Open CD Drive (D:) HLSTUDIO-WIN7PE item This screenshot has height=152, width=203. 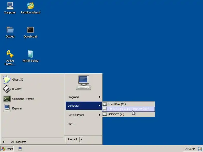coord(128,109)
